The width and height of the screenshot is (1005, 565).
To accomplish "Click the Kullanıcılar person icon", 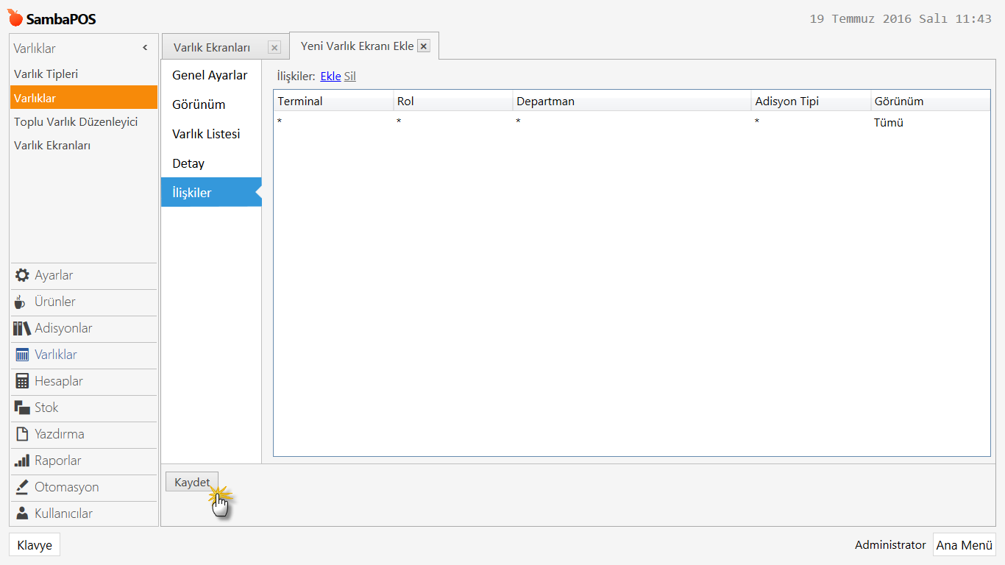I will [x=22, y=514].
